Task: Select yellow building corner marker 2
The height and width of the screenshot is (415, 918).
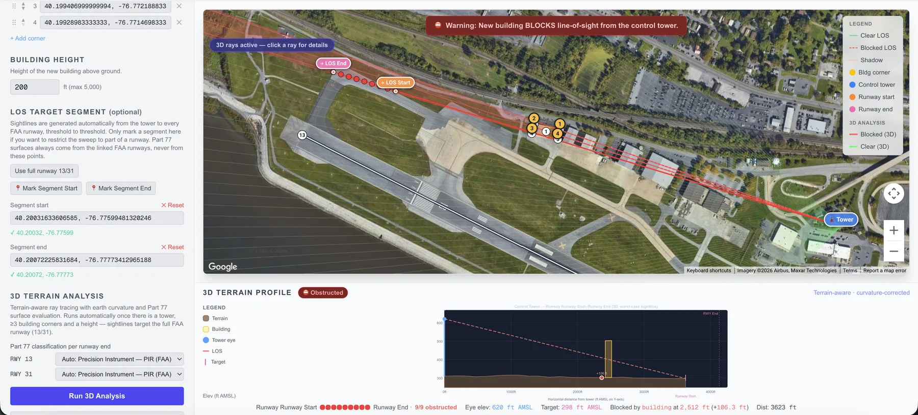Action: click(534, 118)
